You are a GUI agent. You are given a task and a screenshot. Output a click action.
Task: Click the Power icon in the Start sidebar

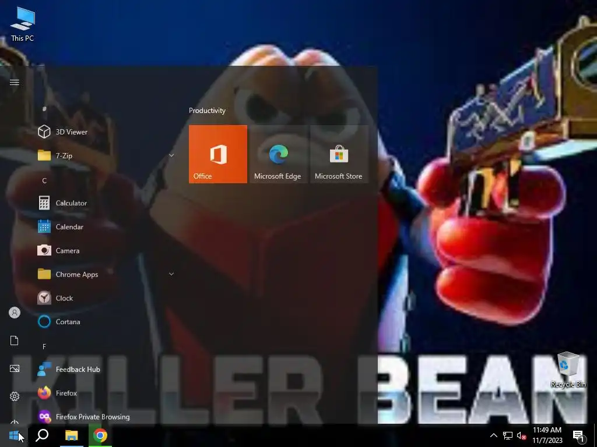coord(15,421)
